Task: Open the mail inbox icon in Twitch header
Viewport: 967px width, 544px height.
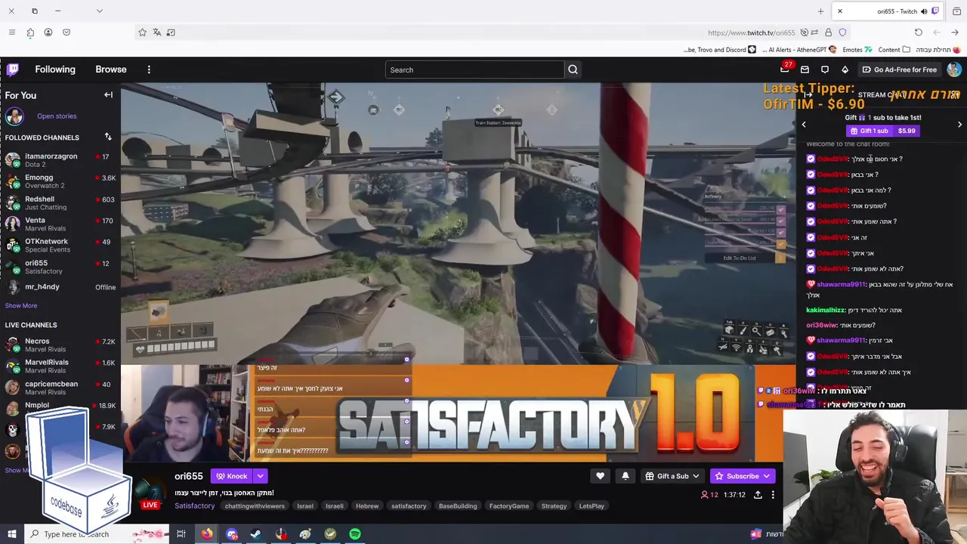Action: coord(805,70)
